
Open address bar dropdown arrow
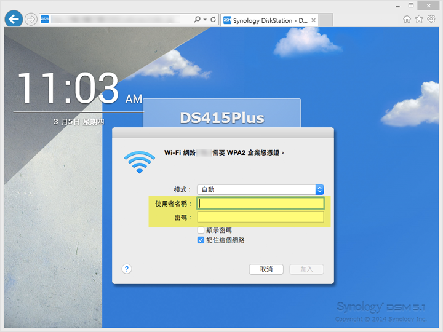point(205,19)
